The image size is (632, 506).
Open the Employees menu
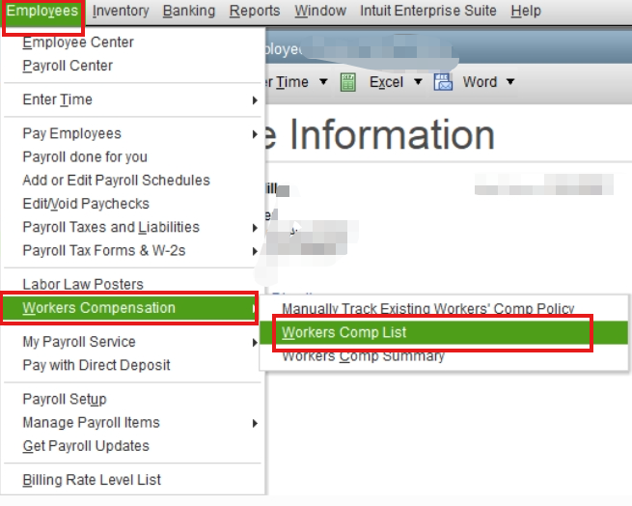pyautogui.click(x=42, y=11)
